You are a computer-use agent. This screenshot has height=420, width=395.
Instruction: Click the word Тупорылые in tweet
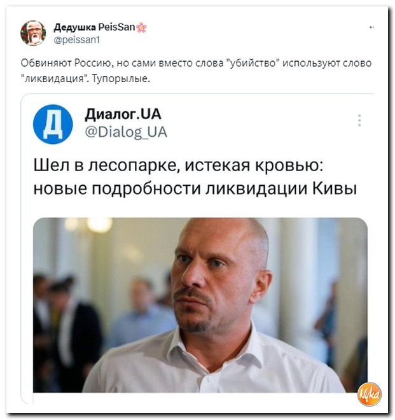point(121,79)
